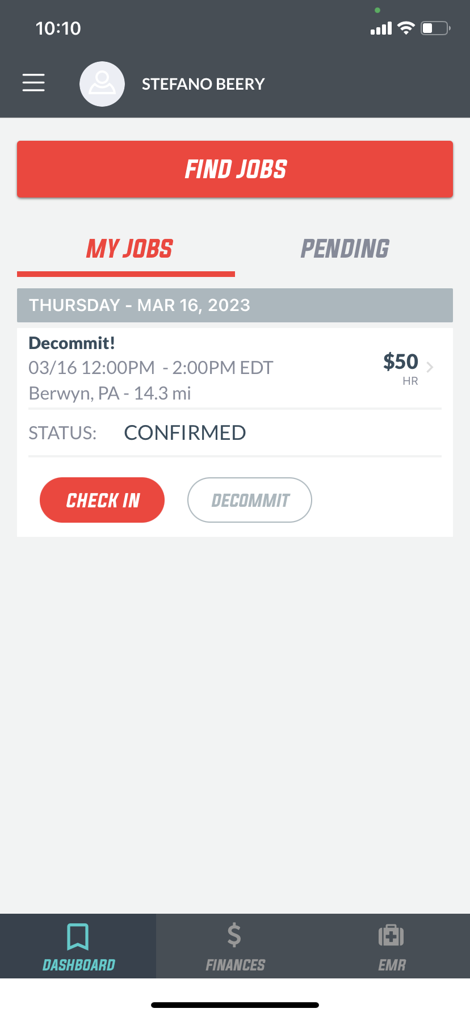Click the Decommit button

coord(250,500)
